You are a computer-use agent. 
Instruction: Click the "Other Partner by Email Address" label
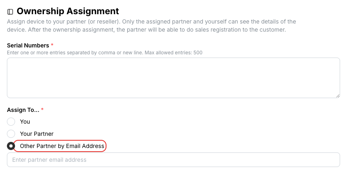click(x=62, y=146)
